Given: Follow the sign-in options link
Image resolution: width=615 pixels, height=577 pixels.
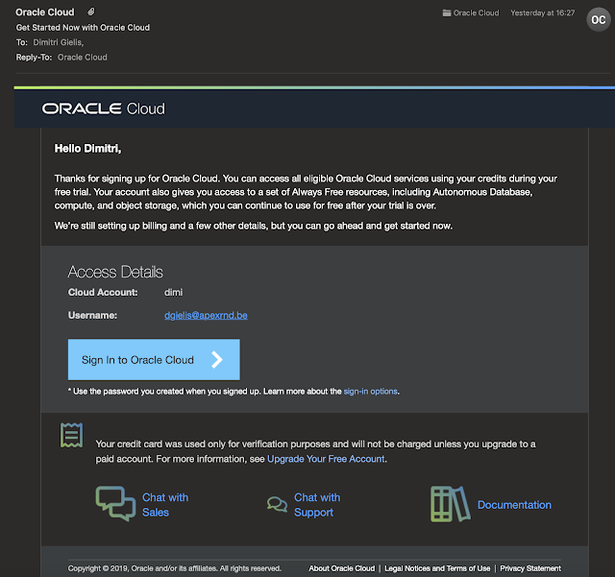Looking at the screenshot, I should tap(370, 392).
